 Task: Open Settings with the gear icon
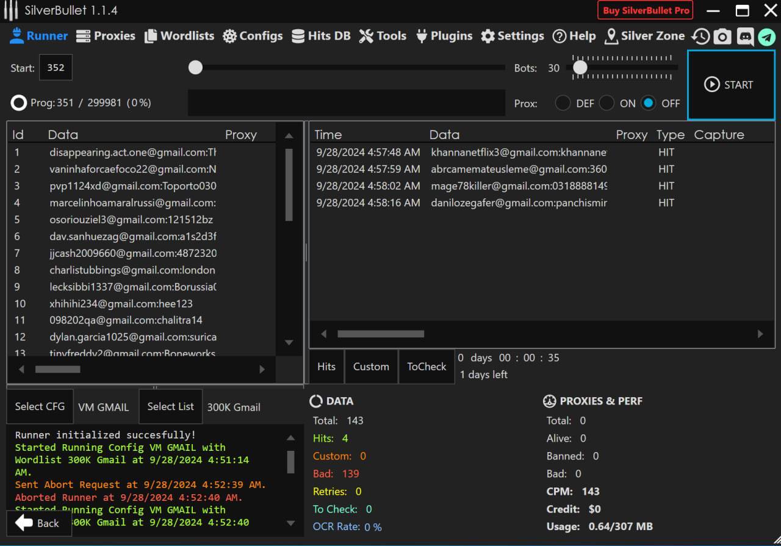(x=513, y=36)
